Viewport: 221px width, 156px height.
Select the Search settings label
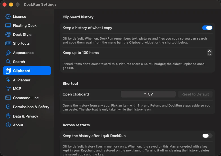pyautogui.click(x=19, y=62)
